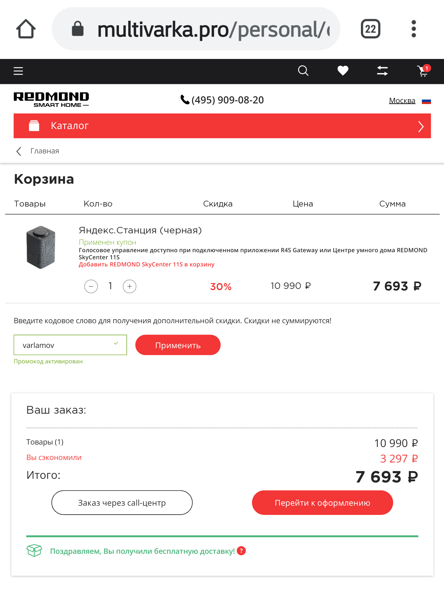Screen dimensions: 444x589
Task: Go back to Главная breadcrumb
Action: coord(44,151)
